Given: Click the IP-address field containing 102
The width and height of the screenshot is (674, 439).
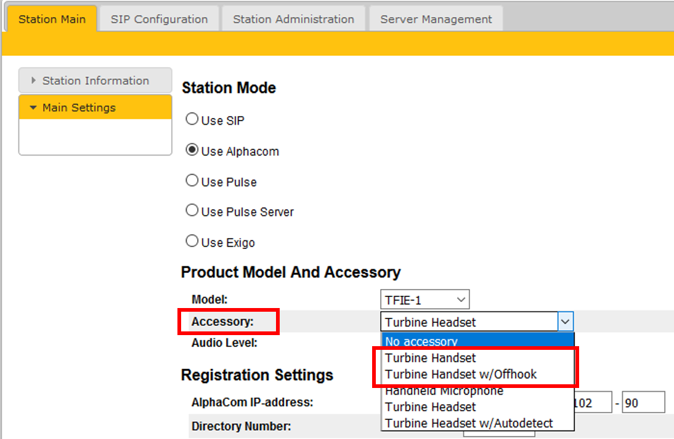Looking at the screenshot, I should click(x=593, y=403).
